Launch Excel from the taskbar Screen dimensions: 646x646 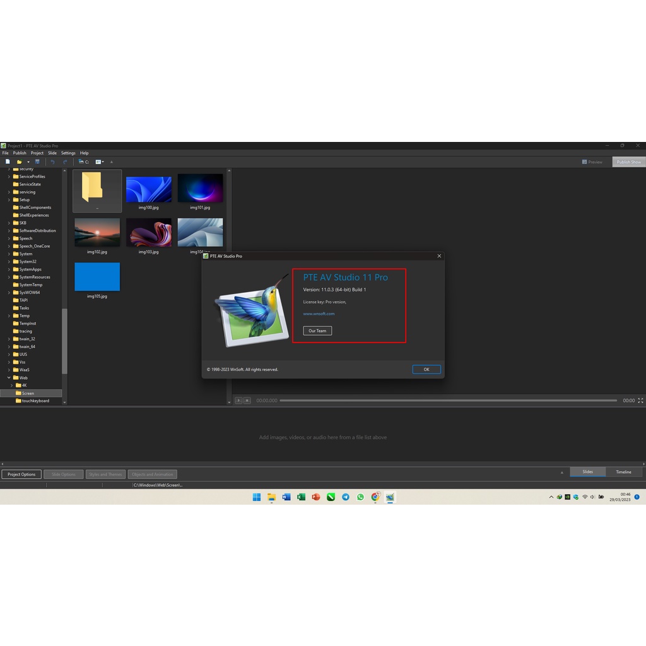pos(301,497)
